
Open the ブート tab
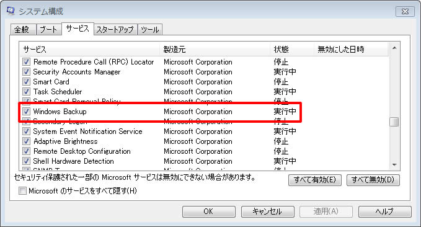pos(48,30)
